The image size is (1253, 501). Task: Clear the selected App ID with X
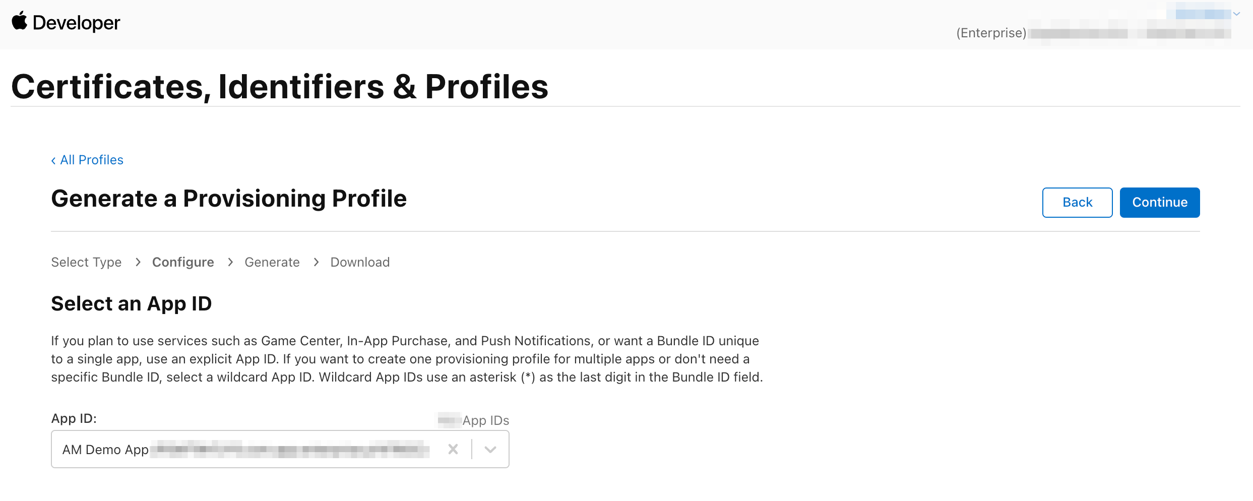pos(453,449)
